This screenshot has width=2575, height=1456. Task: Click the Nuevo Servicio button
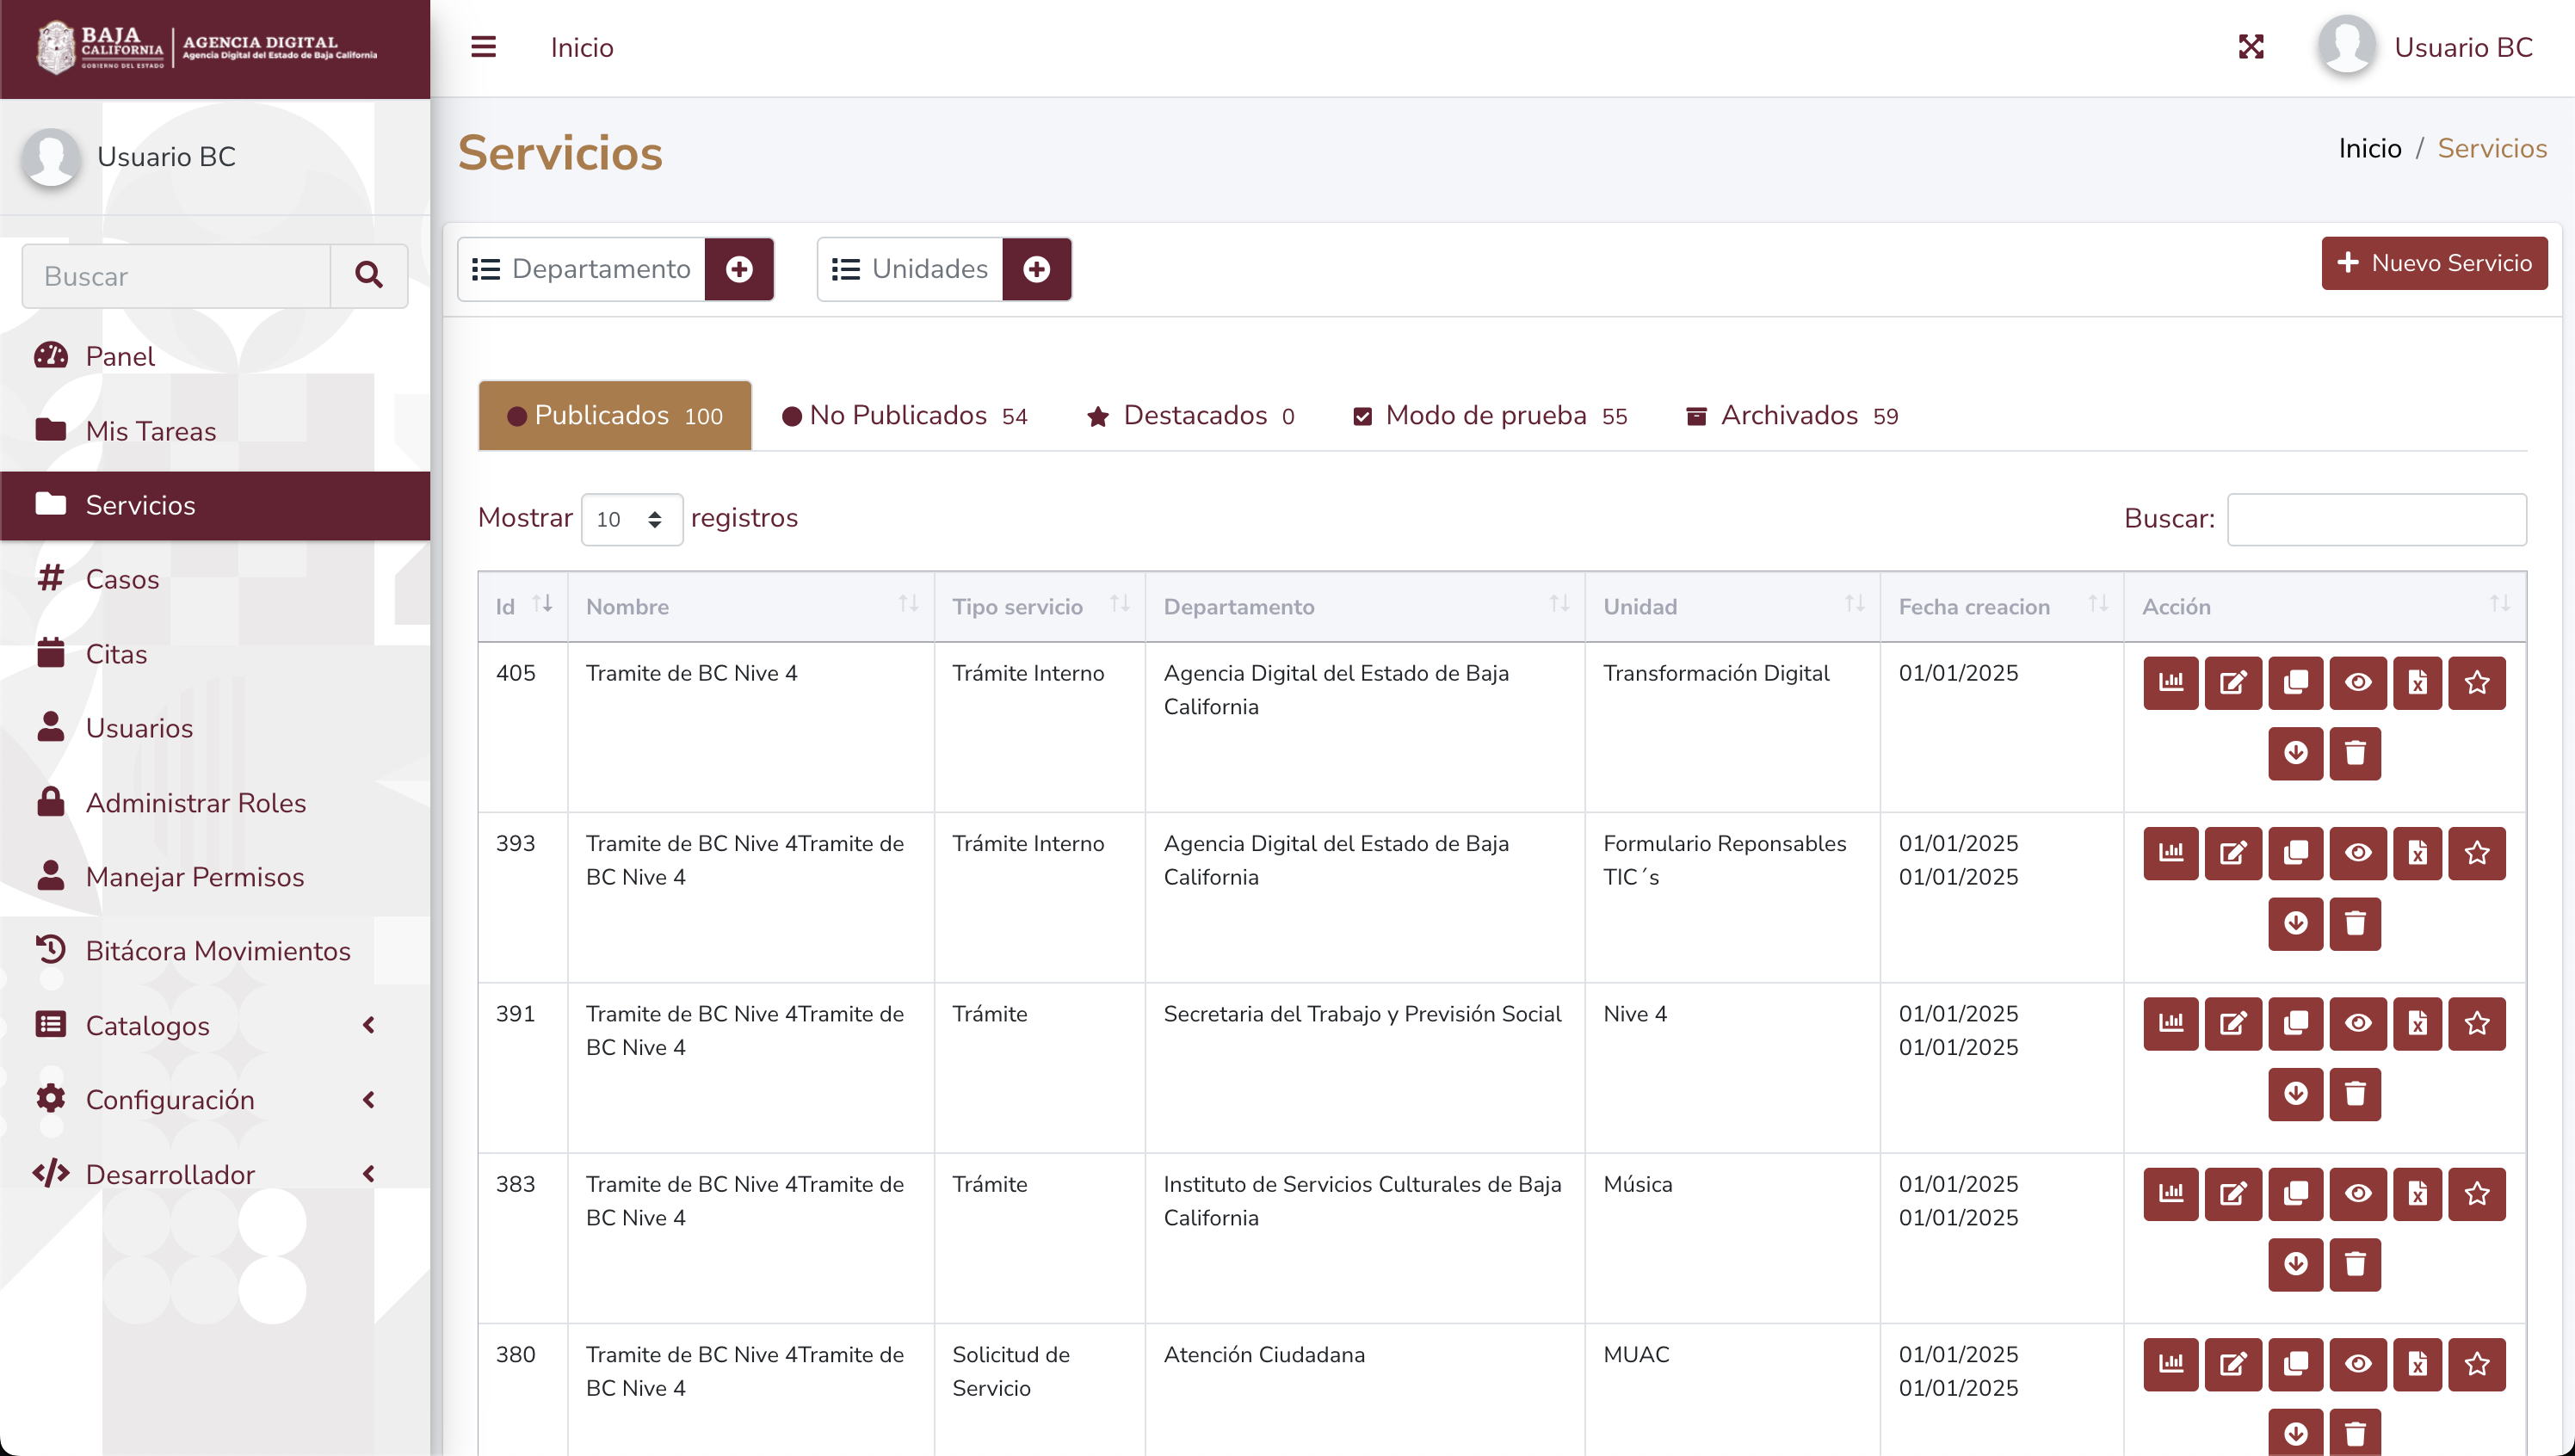click(2433, 263)
